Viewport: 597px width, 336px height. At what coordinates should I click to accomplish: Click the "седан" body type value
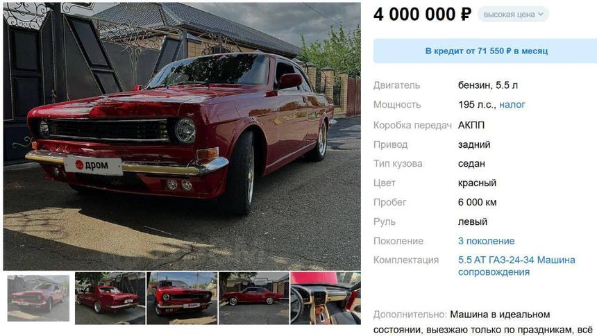(471, 164)
